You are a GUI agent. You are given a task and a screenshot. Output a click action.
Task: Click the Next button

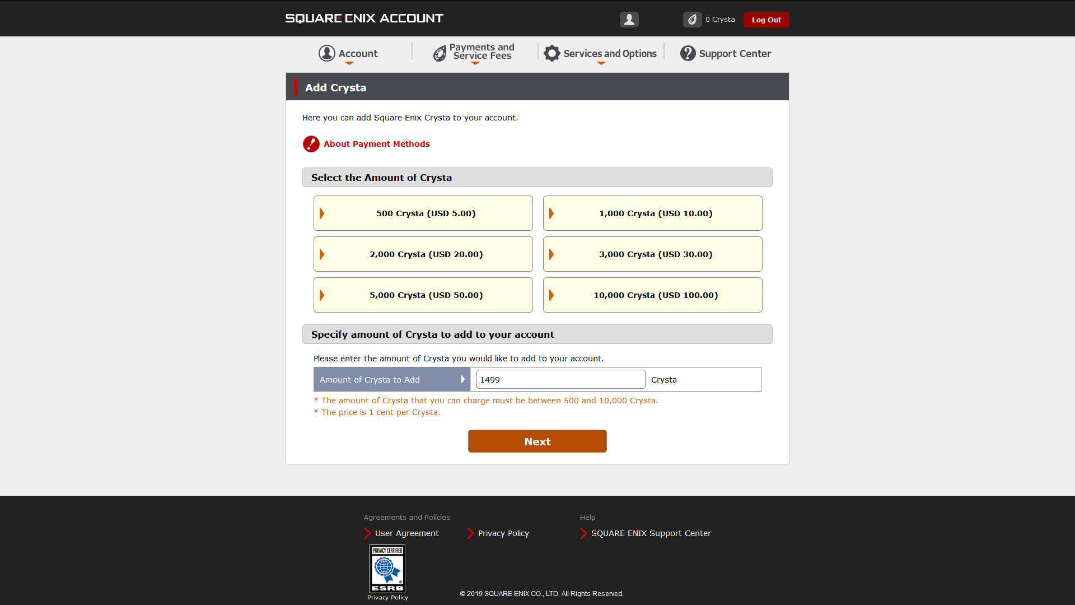pos(537,441)
